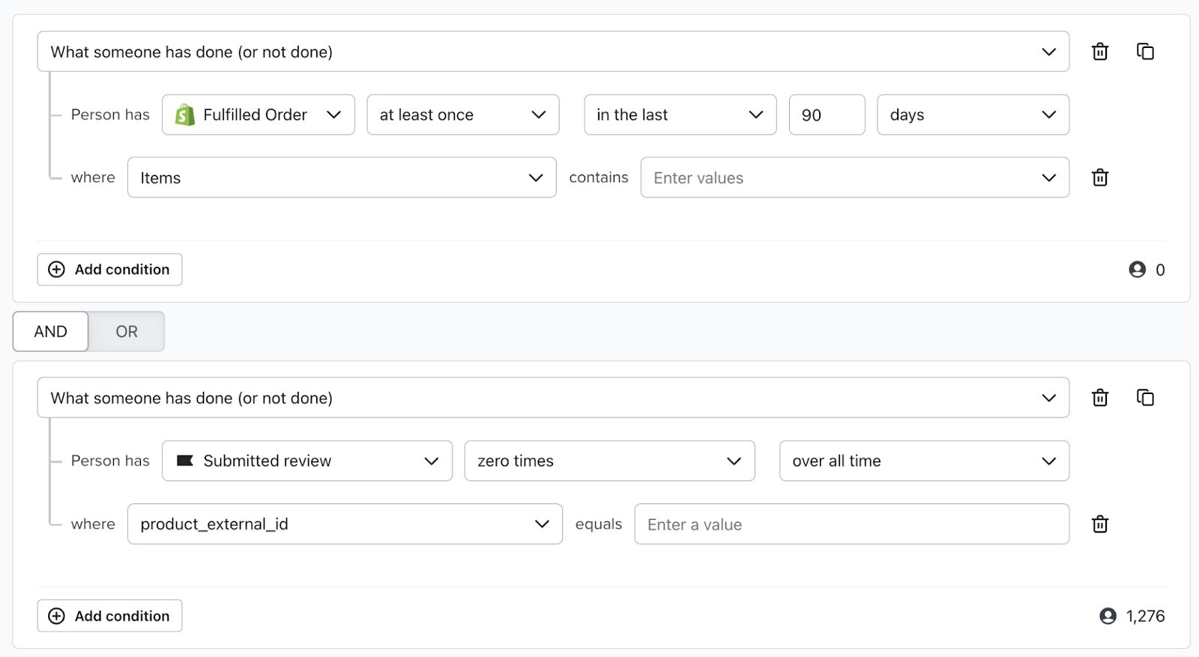Click the profile count icon showing 1,276

(x=1108, y=616)
